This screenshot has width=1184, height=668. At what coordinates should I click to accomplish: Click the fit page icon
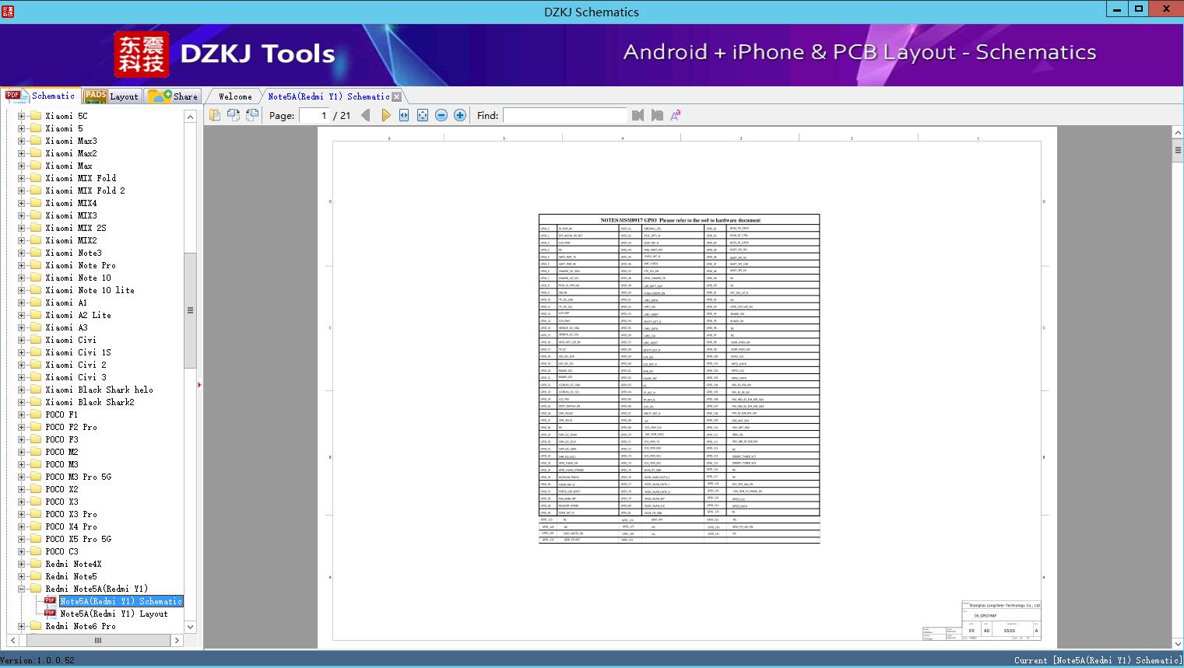pos(423,115)
